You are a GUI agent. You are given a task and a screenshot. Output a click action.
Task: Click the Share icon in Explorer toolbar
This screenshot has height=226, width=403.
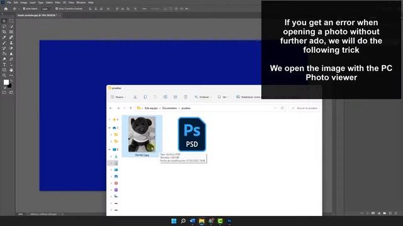[x=175, y=97]
